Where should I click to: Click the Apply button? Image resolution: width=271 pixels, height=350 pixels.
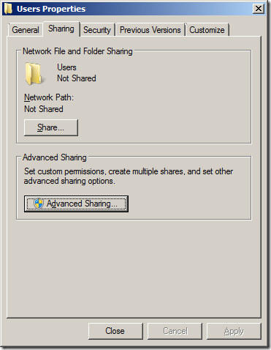click(x=234, y=331)
